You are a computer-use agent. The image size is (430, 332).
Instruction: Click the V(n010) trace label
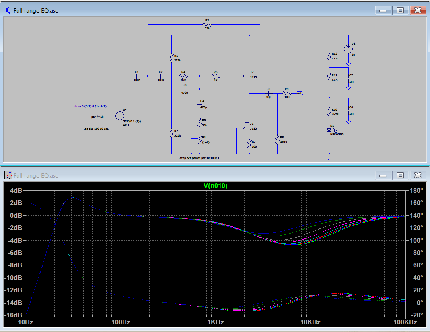(216, 186)
